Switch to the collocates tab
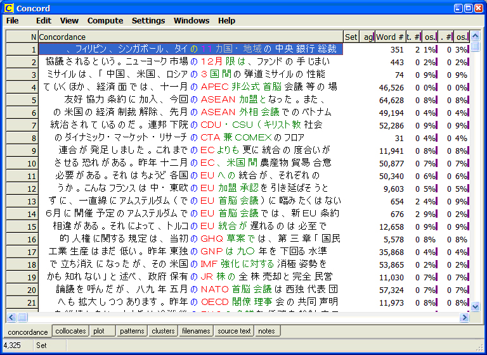 click(70, 331)
